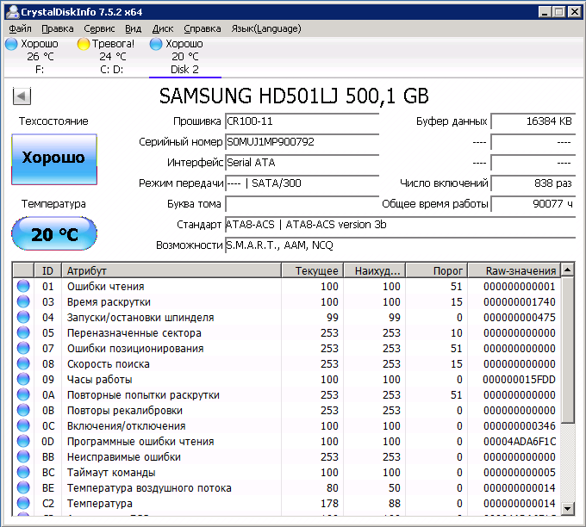Click status orb for BC Таймаут команды

23,472
